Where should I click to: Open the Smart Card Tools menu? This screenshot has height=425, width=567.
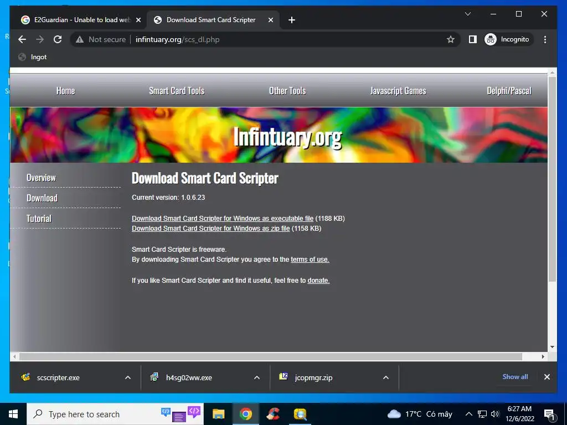[x=177, y=91]
